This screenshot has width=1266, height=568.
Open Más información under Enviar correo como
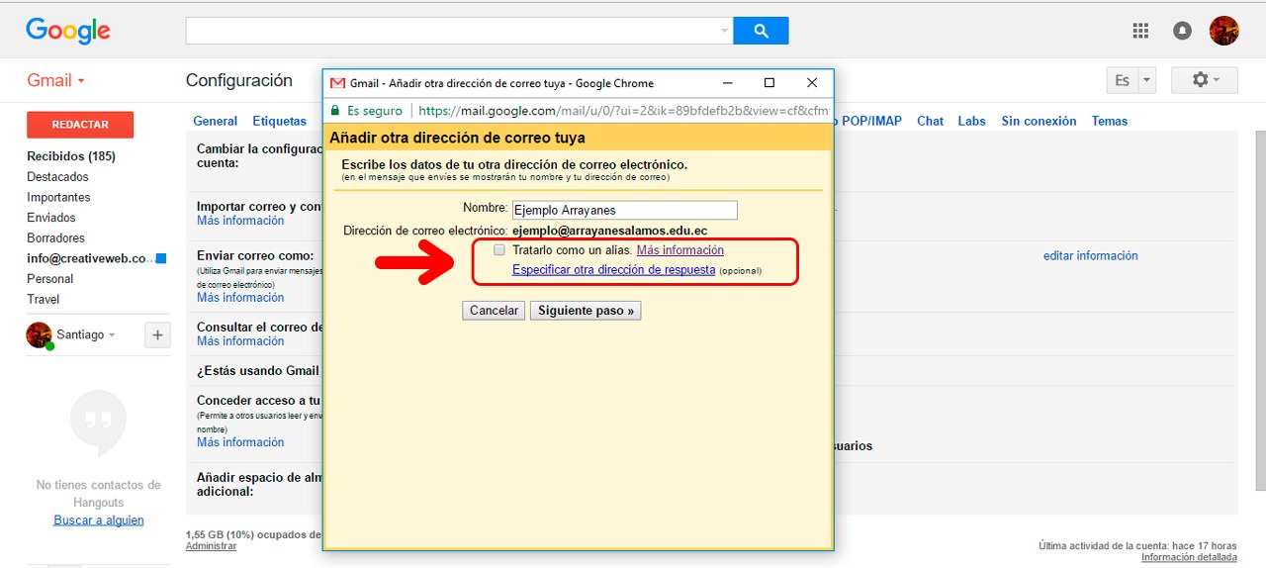240,297
